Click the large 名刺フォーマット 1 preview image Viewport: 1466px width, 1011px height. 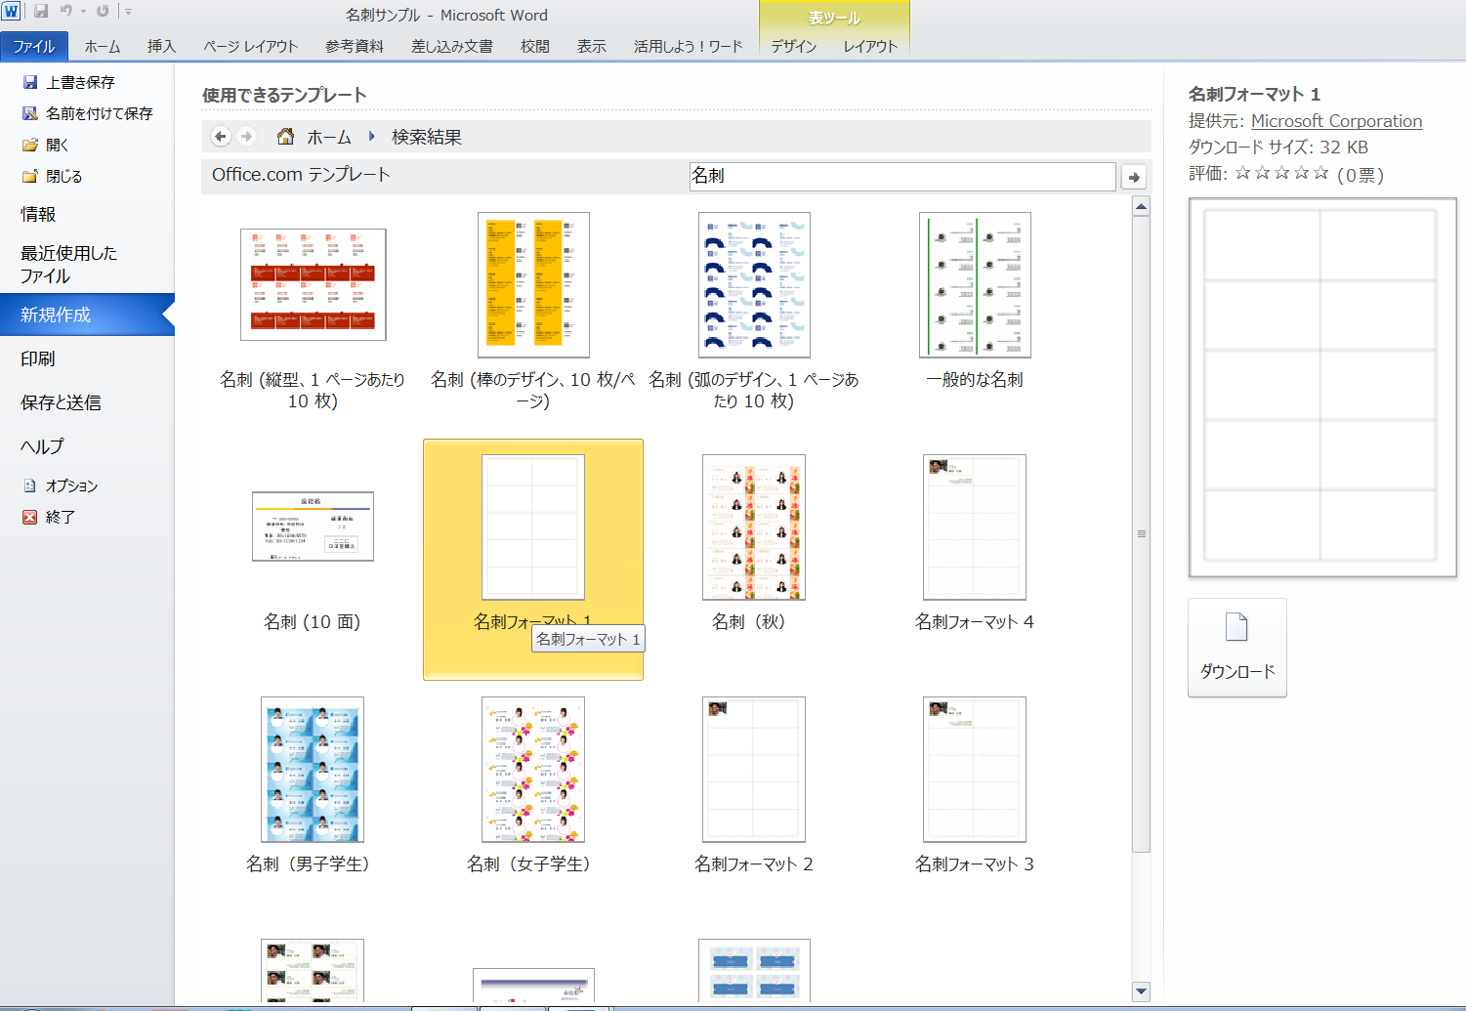click(1322, 388)
